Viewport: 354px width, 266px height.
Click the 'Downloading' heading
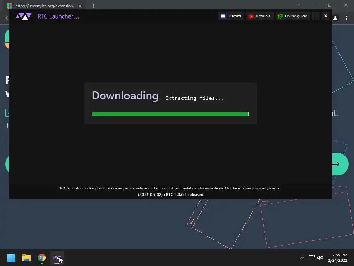pyautogui.click(x=125, y=96)
